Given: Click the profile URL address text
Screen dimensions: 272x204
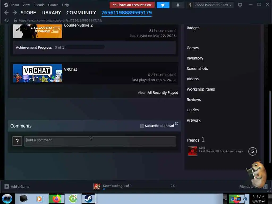Looking at the screenshot, I should pyautogui.click(x=61, y=20).
